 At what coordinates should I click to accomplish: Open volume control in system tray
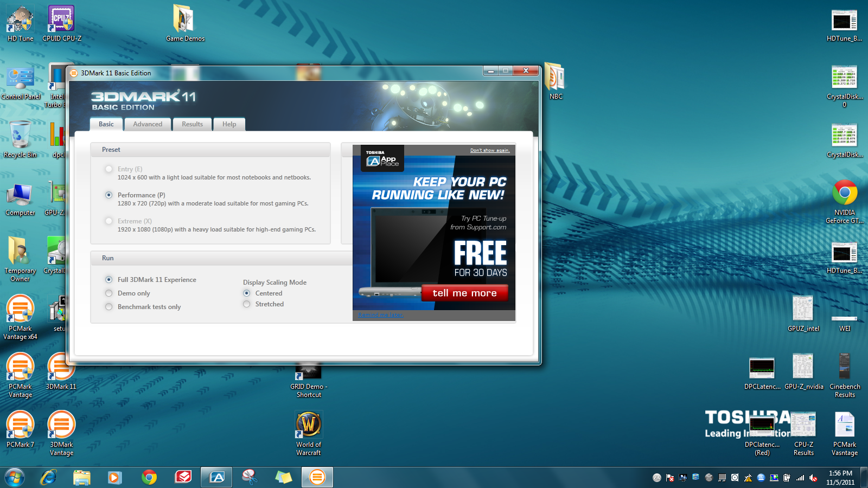(813, 478)
